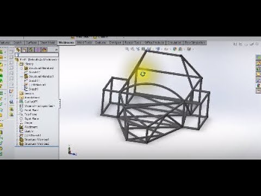Image resolution: width=261 pixels, height=196 pixels.
Task: Open the Flow Simulation tab
Action: tap(195, 42)
